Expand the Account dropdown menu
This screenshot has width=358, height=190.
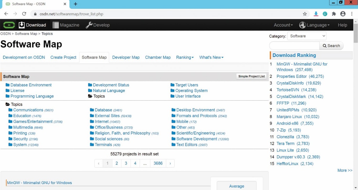tap(283, 25)
